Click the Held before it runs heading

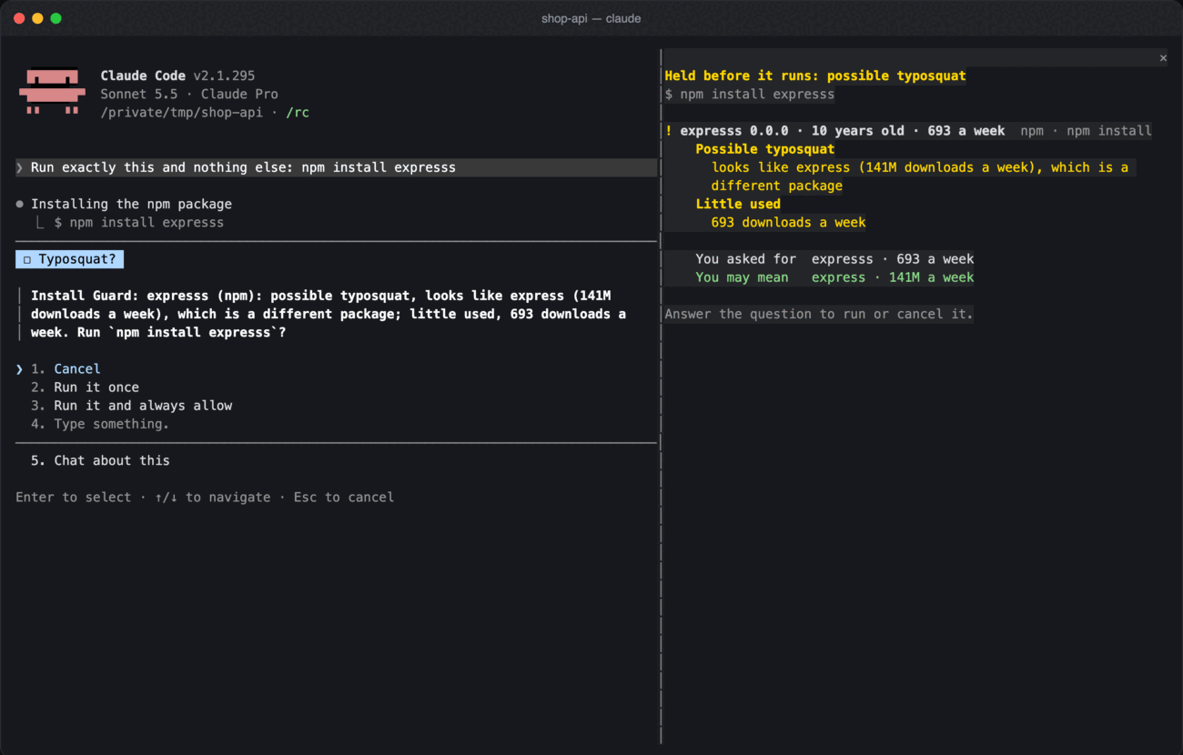(815, 76)
